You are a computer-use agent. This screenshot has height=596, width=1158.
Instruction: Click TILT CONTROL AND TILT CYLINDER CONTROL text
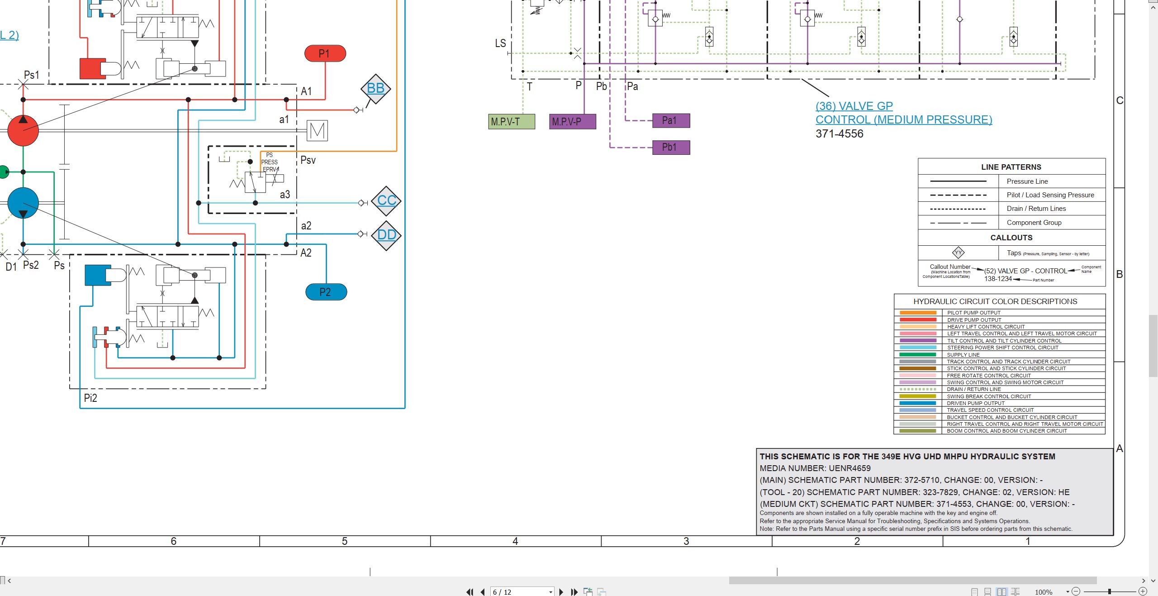(1004, 341)
